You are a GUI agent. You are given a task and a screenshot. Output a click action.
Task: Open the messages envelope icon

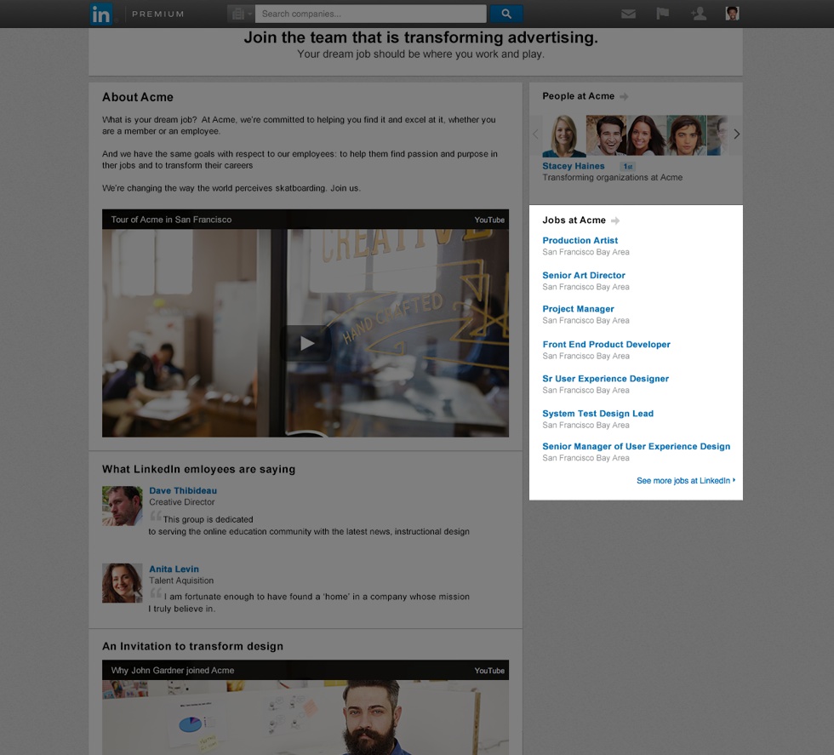tap(628, 14)
